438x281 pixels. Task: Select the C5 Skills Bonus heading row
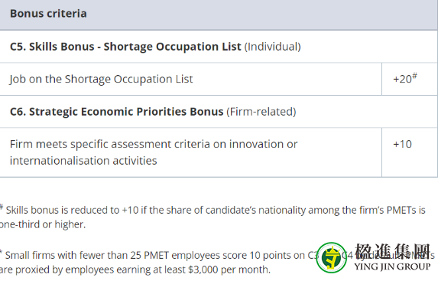click(x=219, y=47)
